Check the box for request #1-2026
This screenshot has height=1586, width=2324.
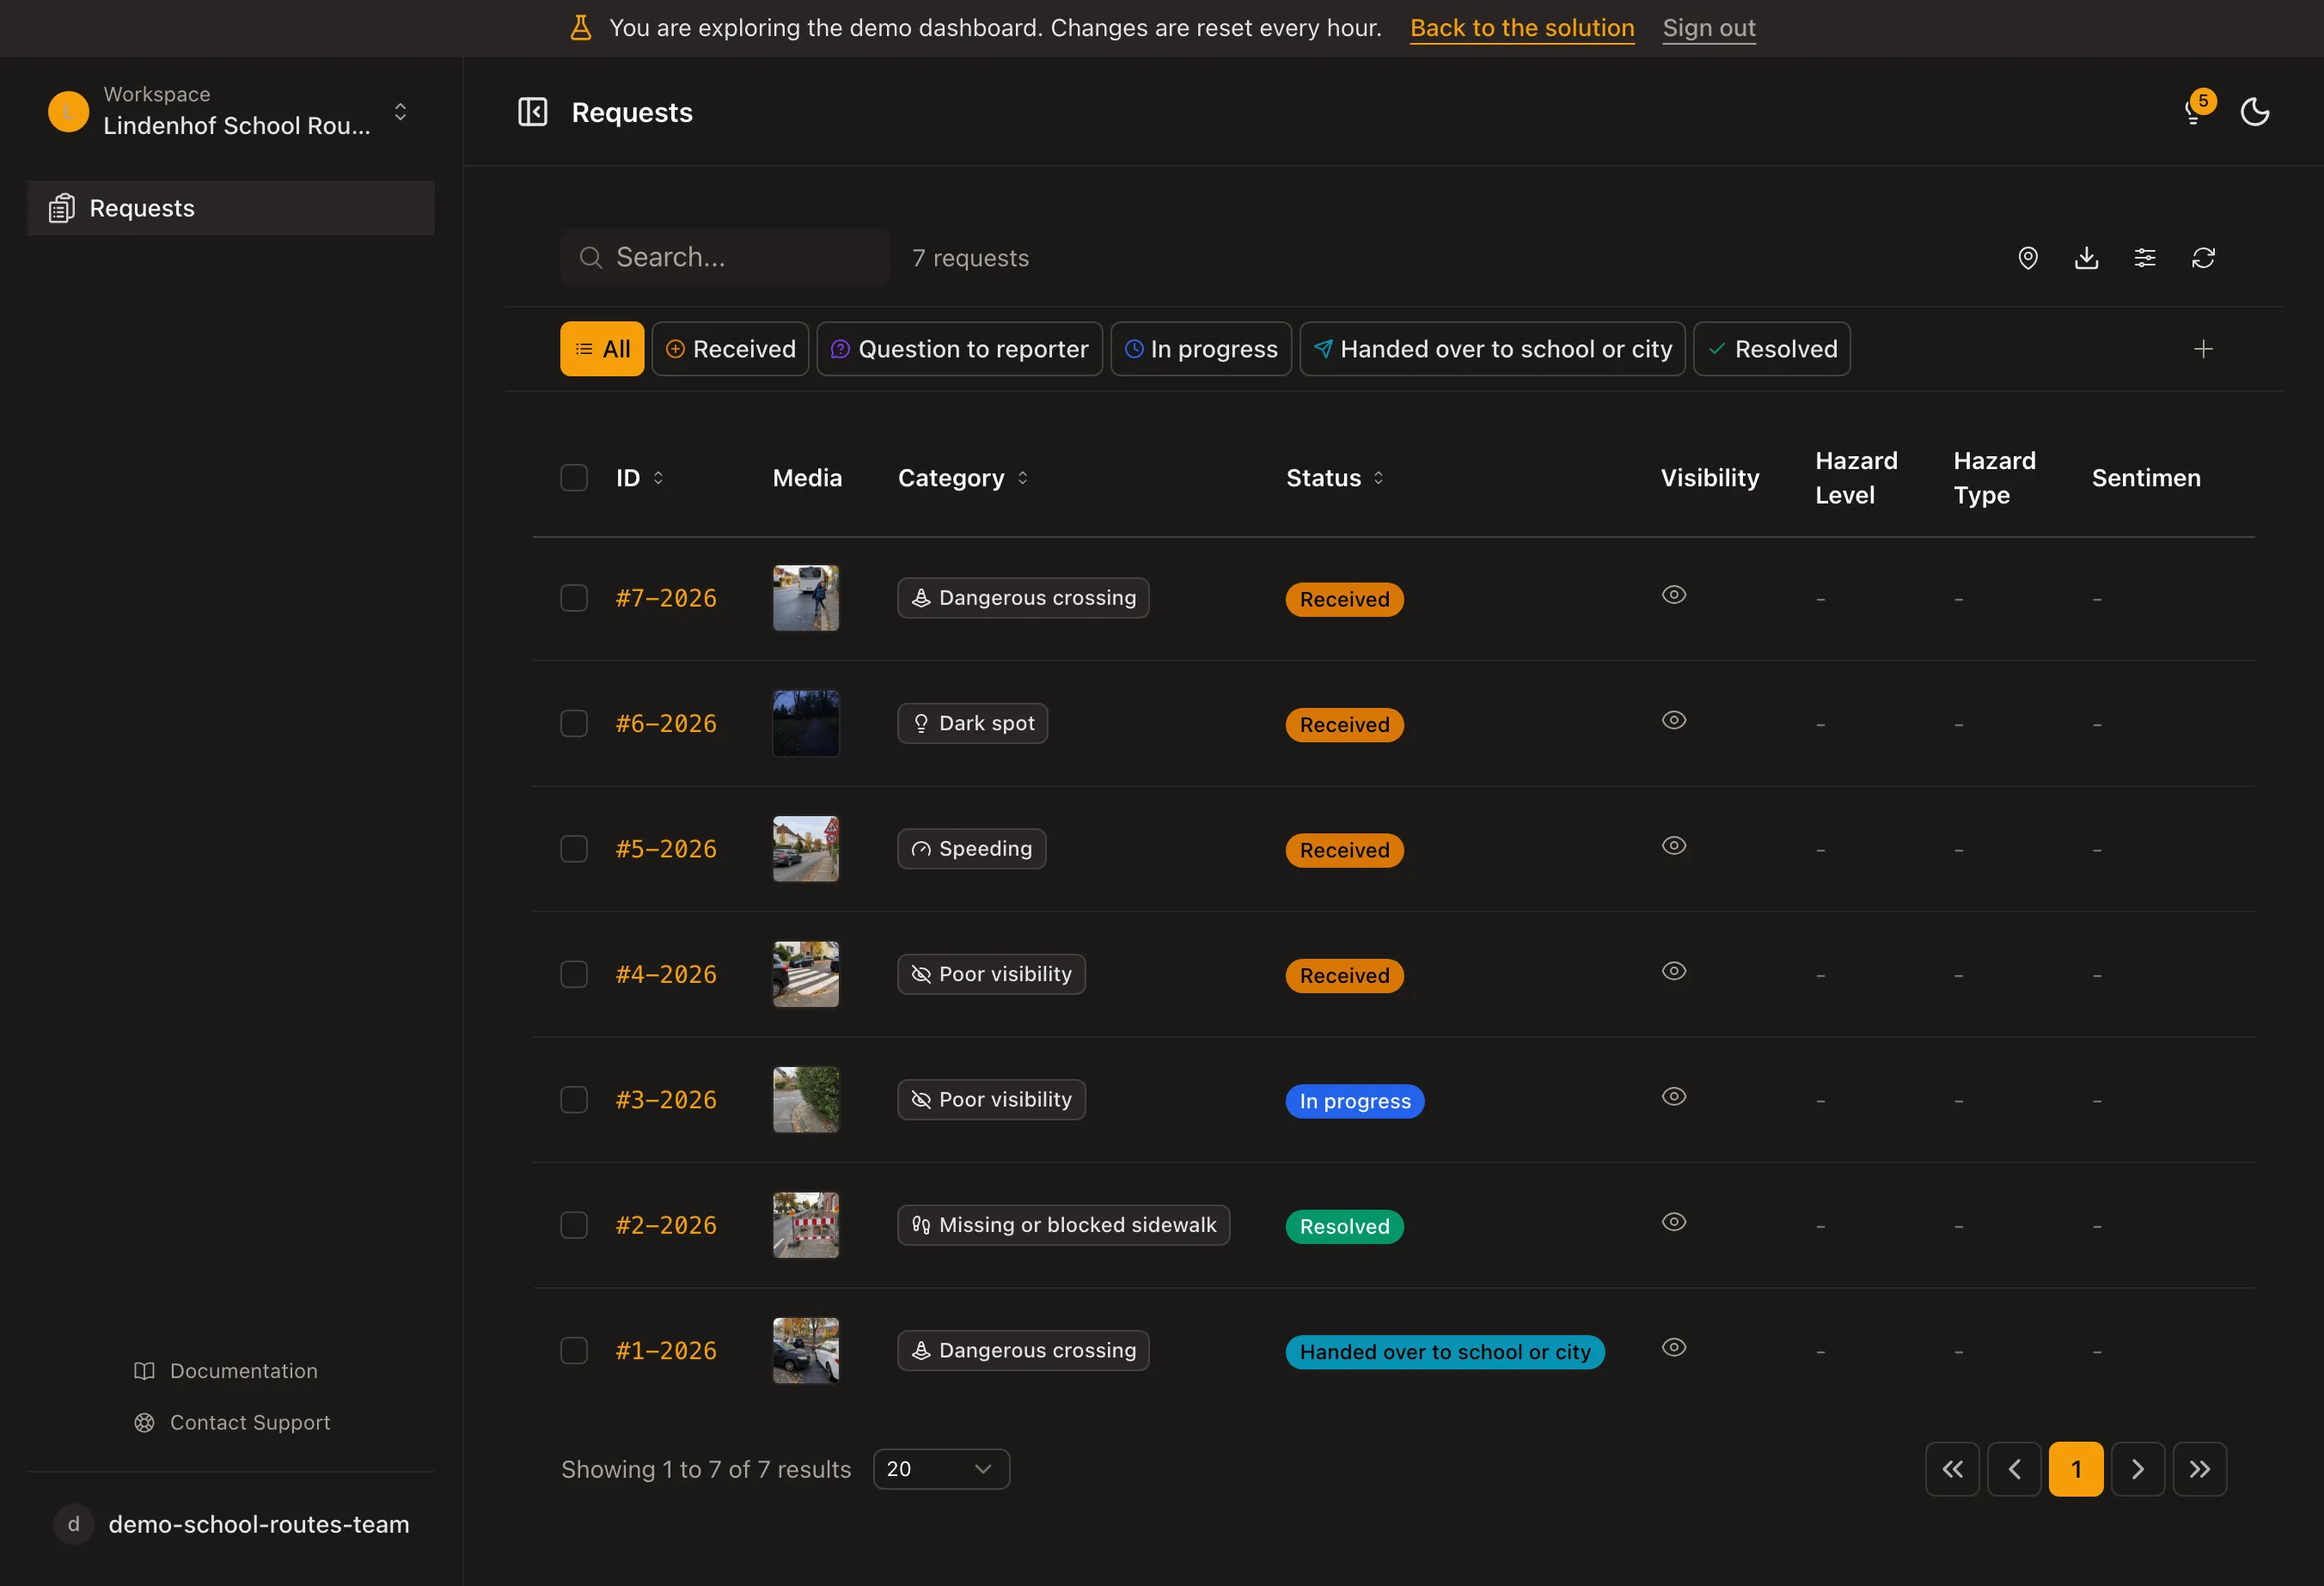[x=574, y=1350]
